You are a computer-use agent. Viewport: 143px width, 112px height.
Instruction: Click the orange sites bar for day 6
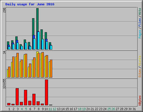click(30, 71)
